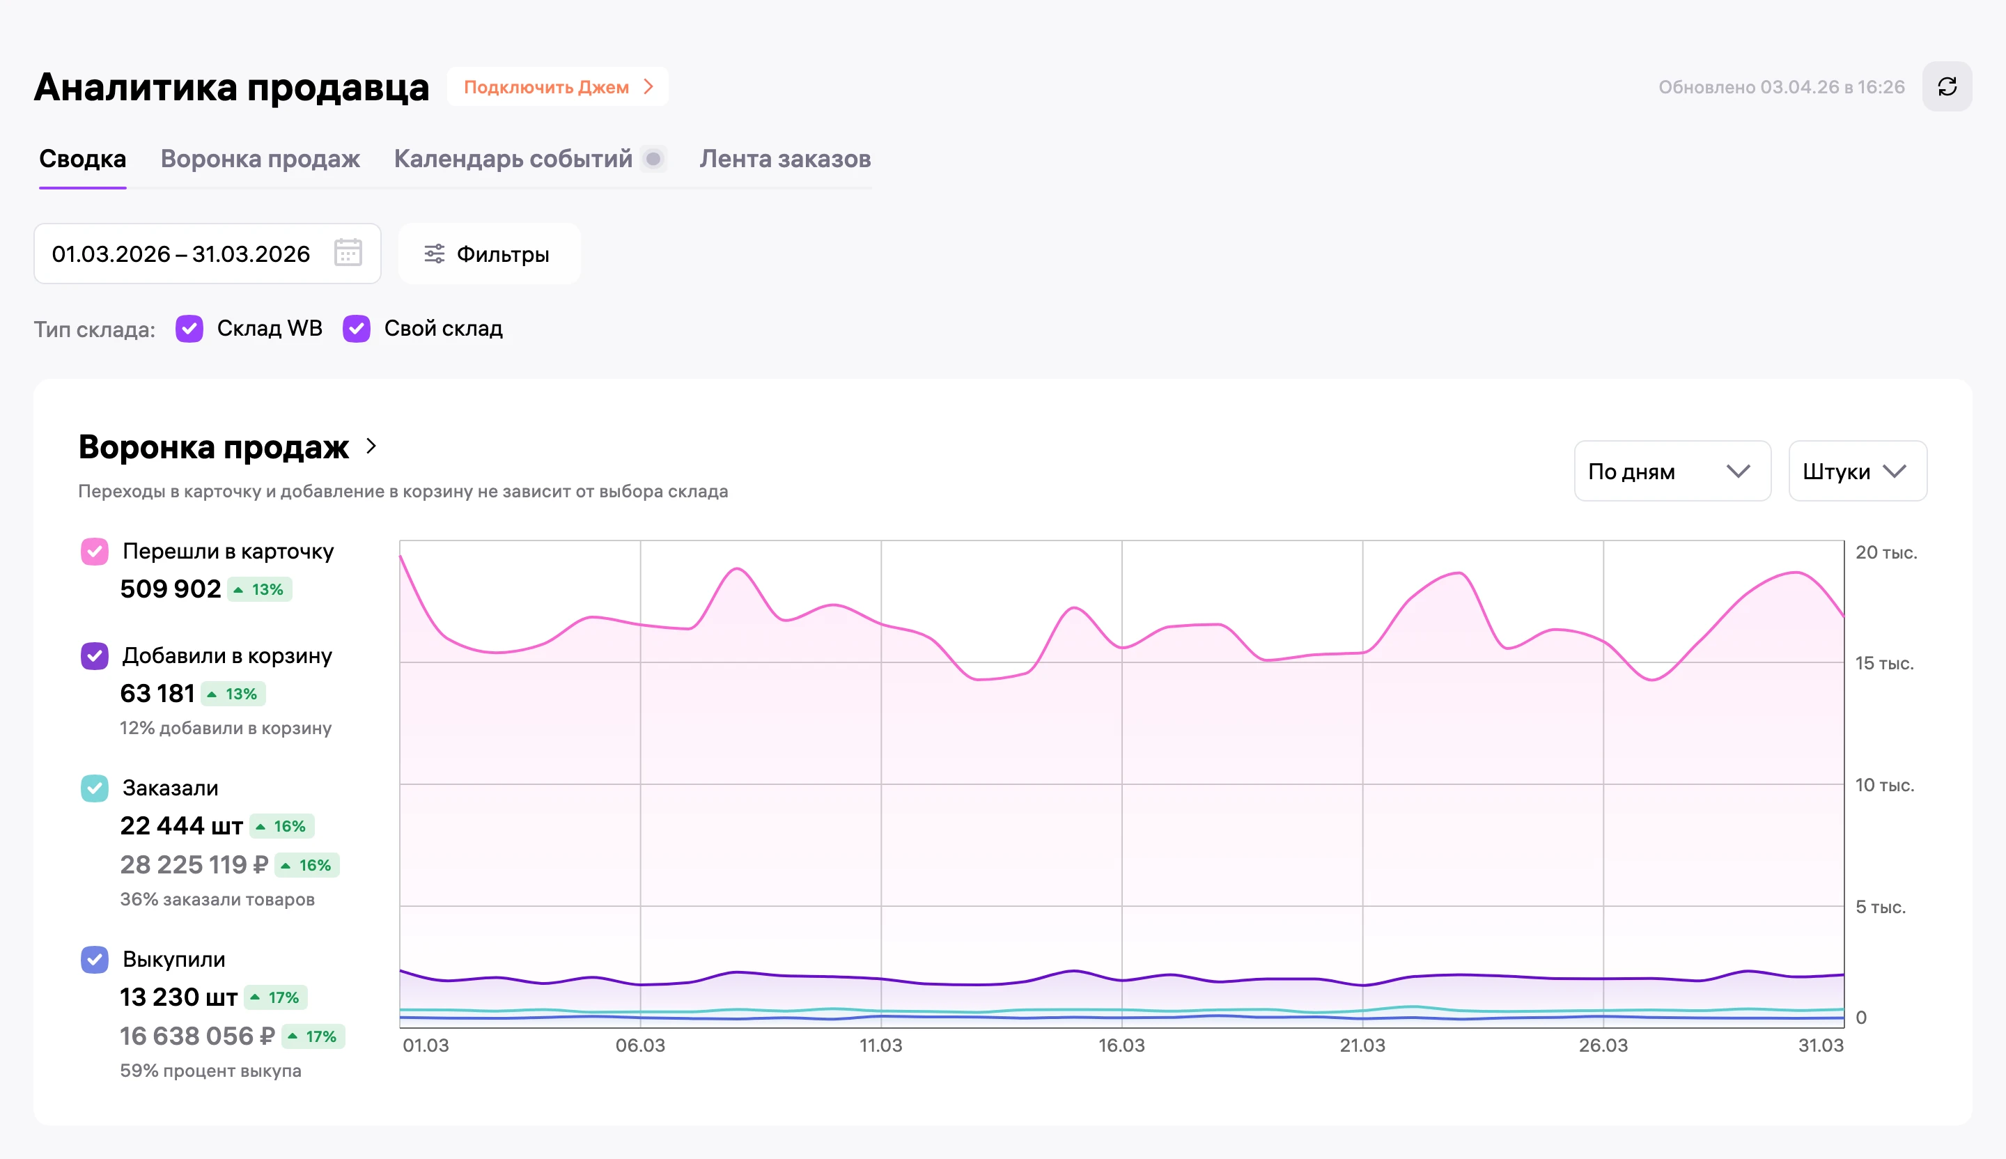Uncheck the Свой склад checkbox
2006x1159 pixels.
click(x=357, y=329)
